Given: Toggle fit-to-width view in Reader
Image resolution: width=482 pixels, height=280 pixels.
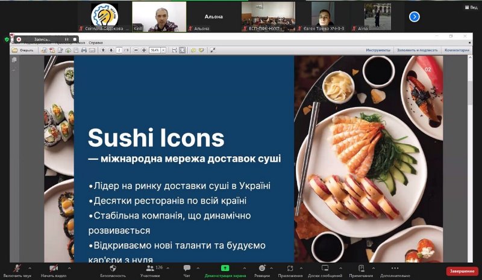Looking at the screenshot, I should (x=174, y=50).
